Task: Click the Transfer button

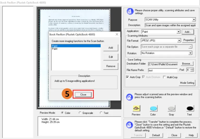Action: (x=138, y=135)
